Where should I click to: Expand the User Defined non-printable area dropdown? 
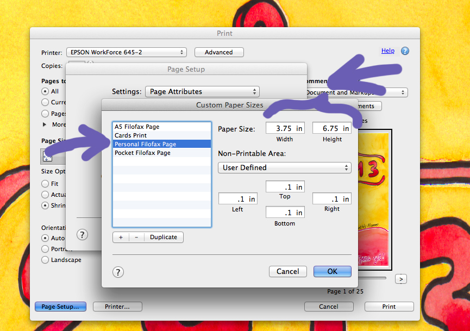284,167
